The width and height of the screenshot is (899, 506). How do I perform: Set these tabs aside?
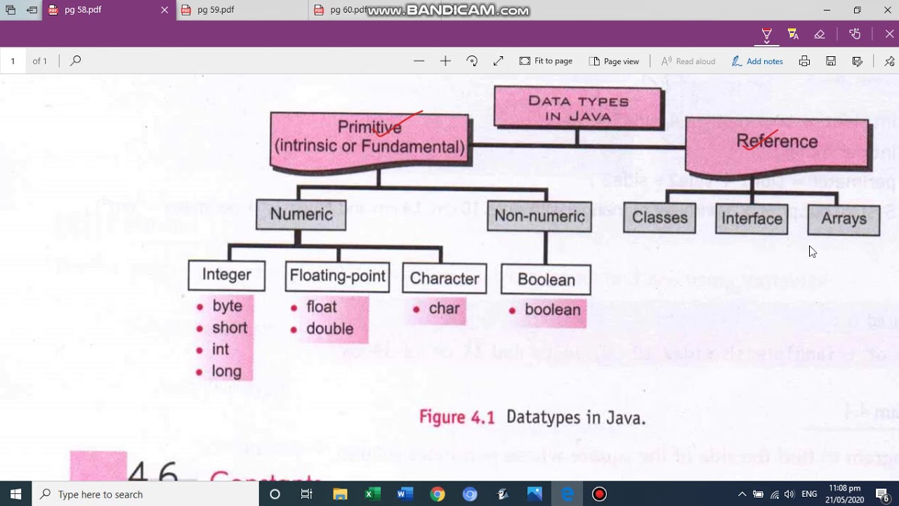[32, 10]
